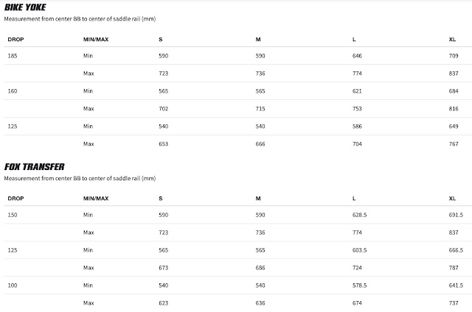Screen dimensions: 472x312
Task: Click the BIKE YOKE heading
Action: click(25, 7)
